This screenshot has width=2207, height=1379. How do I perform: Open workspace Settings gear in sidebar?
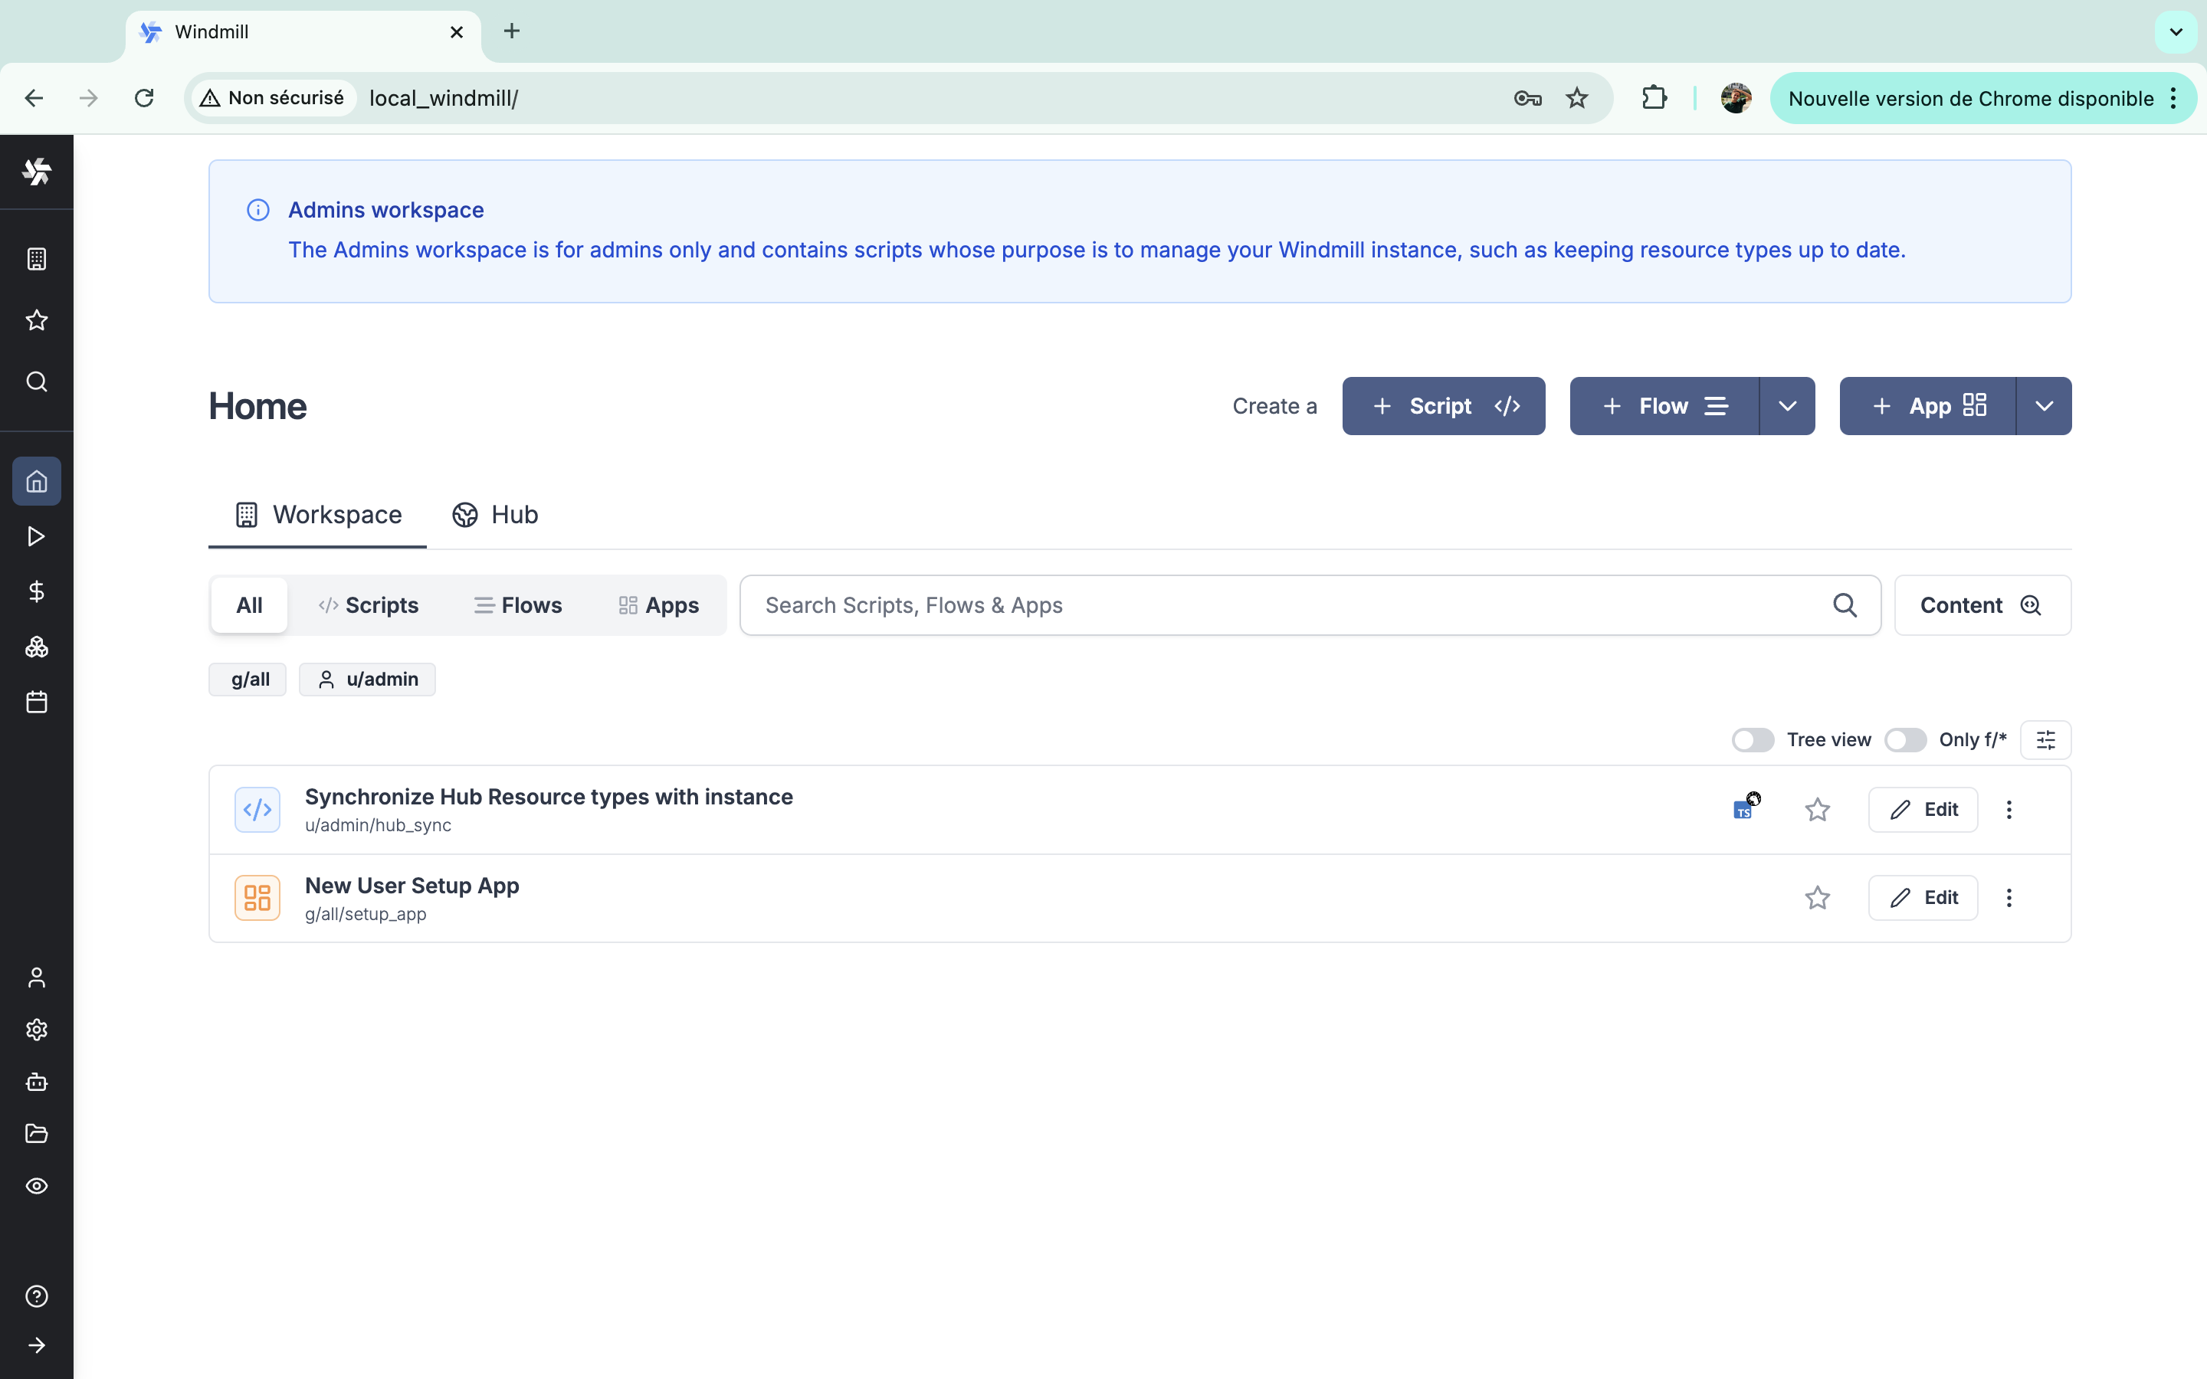point(37,1030)
